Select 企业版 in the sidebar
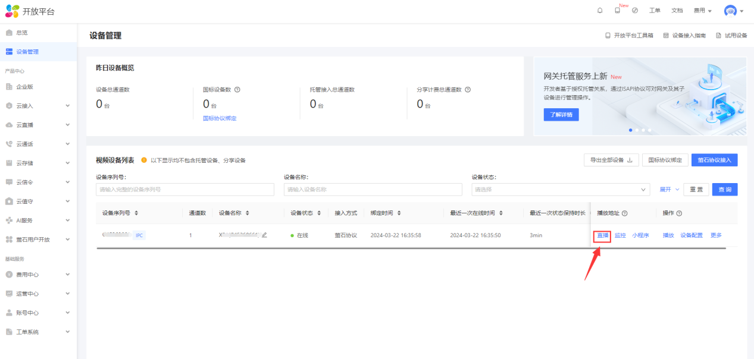Image resolution: width=754 pixels, height=359 pixels. click(x=24, y=87)
